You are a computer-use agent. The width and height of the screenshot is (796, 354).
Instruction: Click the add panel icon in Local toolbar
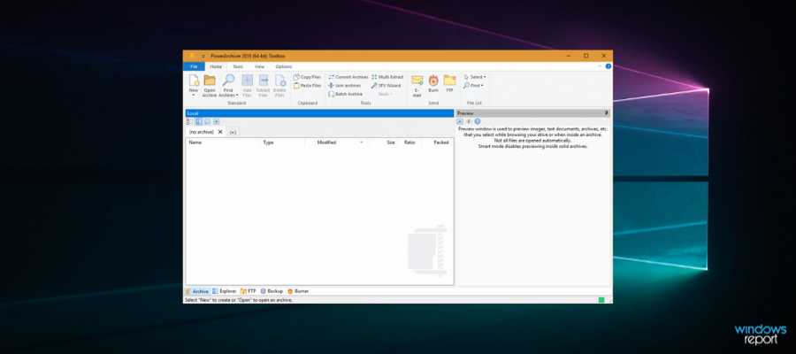[217, 122]
